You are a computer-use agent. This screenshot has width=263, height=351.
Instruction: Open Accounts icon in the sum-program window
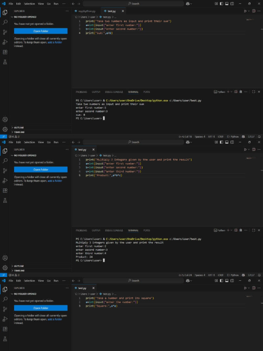pyautogui.click(x=5, y=119)
